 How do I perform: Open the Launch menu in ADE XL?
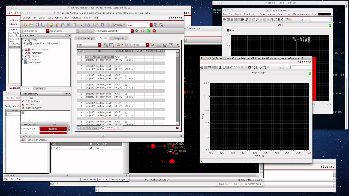pos(27,18)
